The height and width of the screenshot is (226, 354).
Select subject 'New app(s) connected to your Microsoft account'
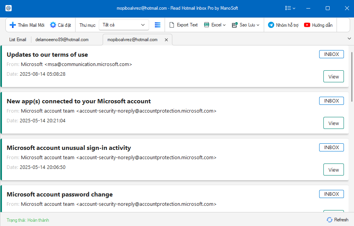click(79, 101)
